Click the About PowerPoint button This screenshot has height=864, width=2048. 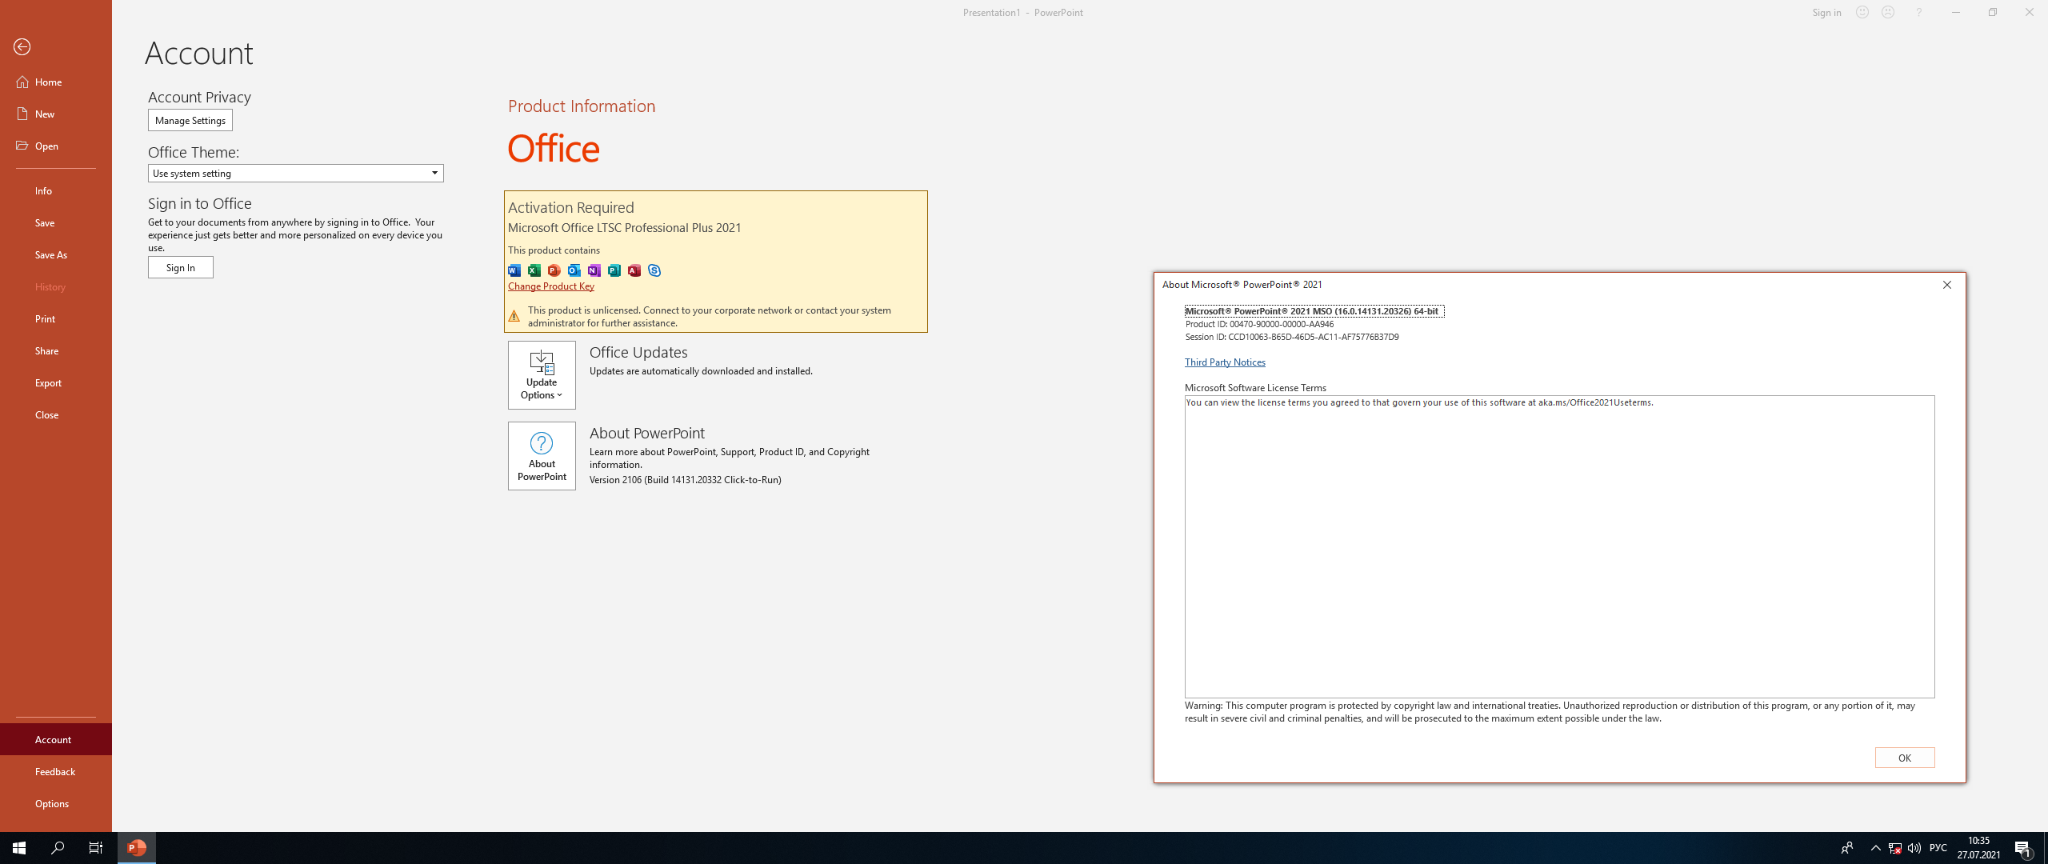(542, 456)
